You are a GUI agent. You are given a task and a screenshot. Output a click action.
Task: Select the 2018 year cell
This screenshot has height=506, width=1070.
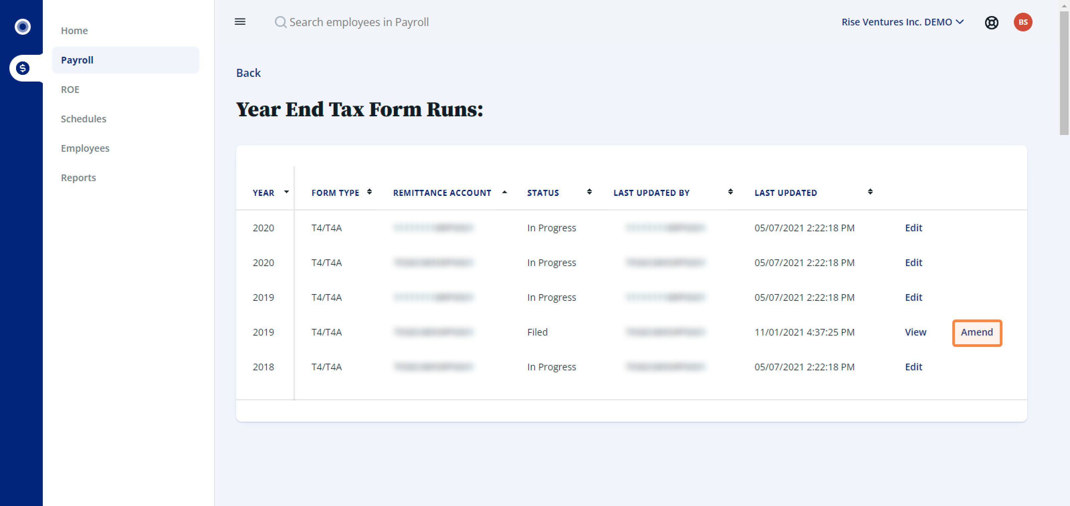click(x=263, y=367)
